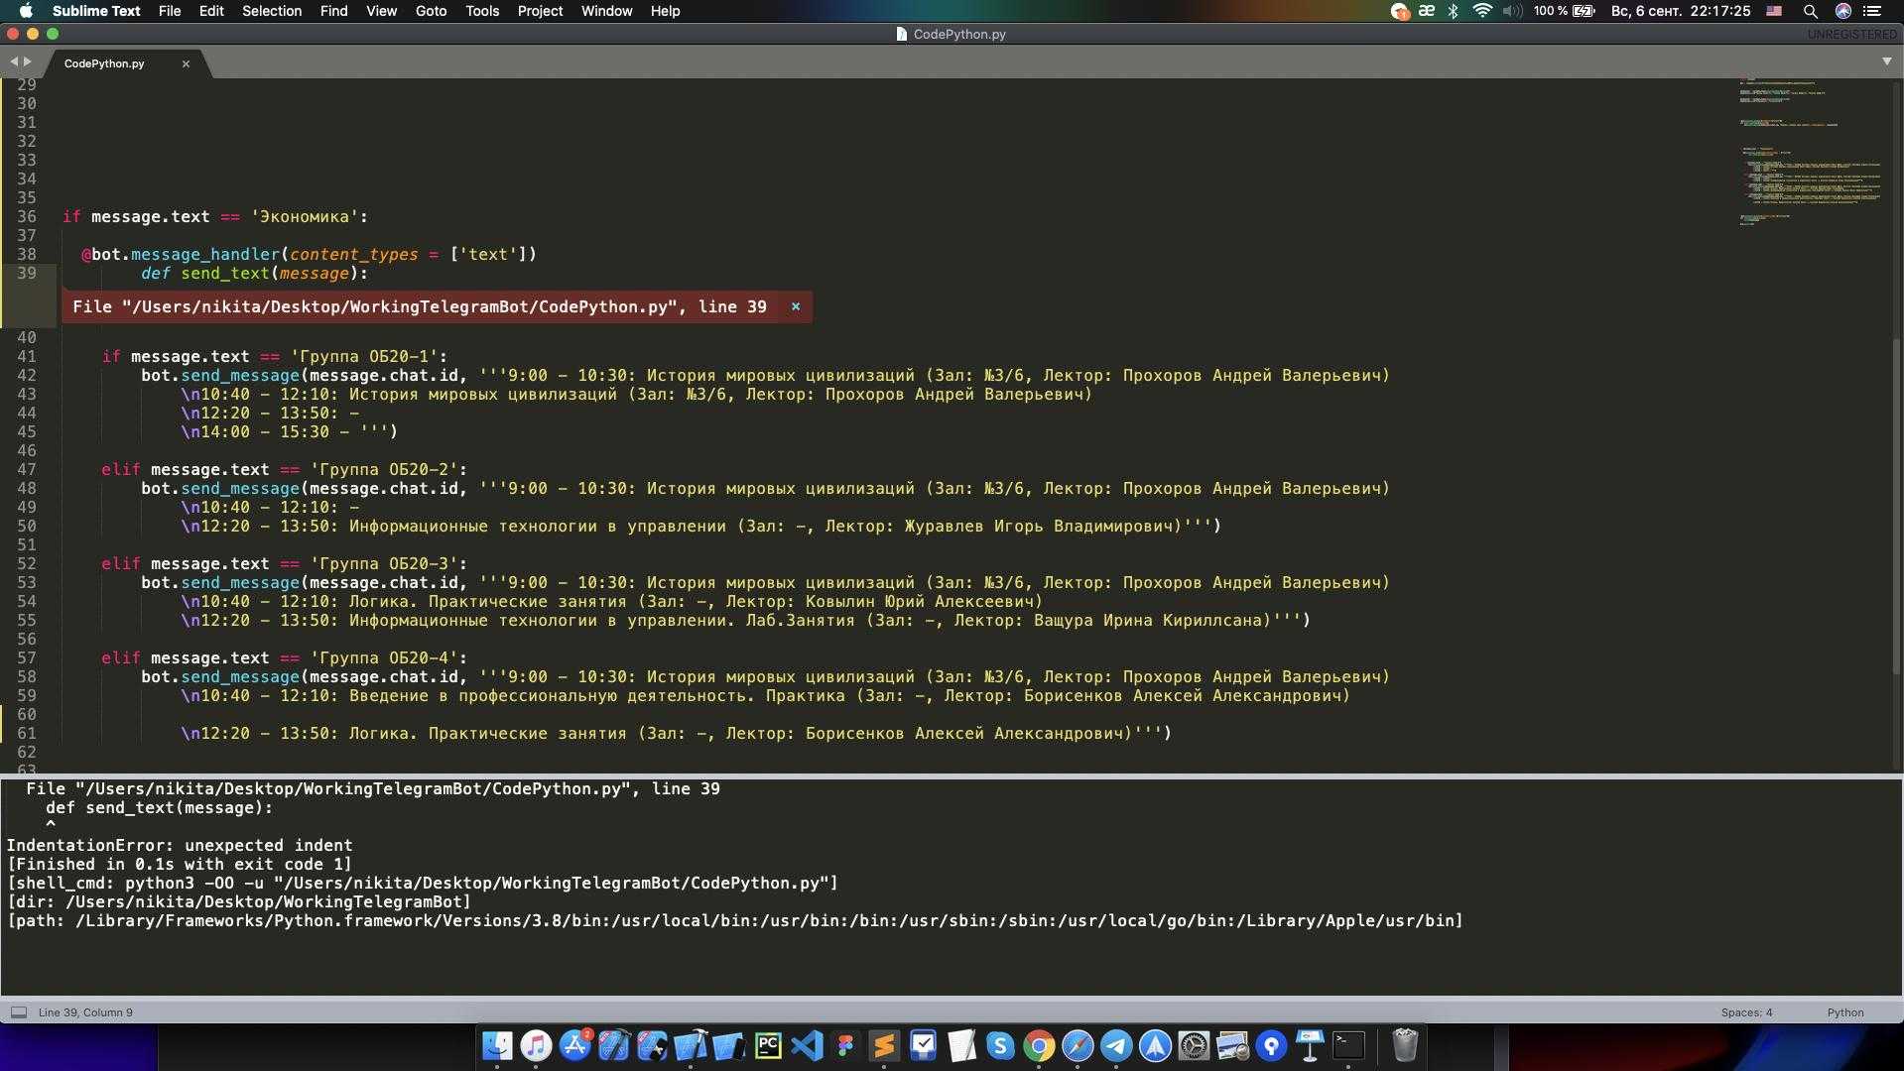Launch Music app from the Dock
This screenshot has width=1904, height=1071.
click(536, 1045)
